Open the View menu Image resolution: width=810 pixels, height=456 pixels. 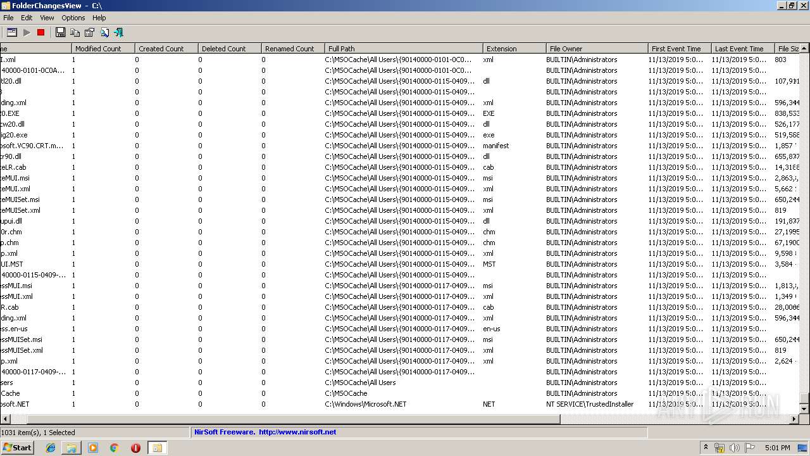point(47,18)
